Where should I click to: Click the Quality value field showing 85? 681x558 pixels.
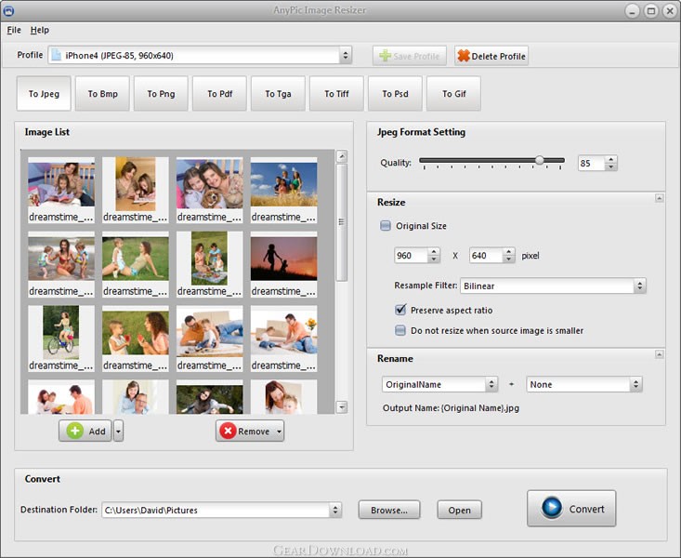coord(591,163)
